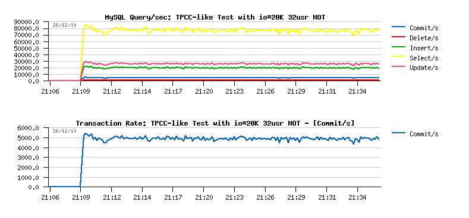Image resolution: width=469 pixels, height=218 pixels.
Task: Click the yellow Select/s peak near 21:09
Action: point(86,25)
